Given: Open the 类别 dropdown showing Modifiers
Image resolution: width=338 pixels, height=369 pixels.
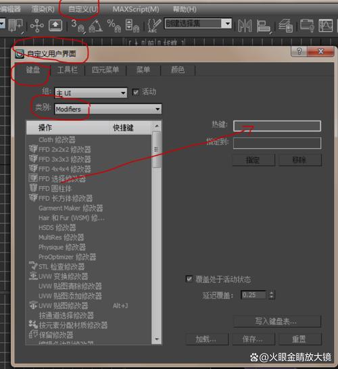Looking at the screenshot, I should [x=108, y=109].
